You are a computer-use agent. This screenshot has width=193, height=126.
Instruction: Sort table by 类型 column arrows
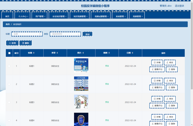pos(57,53)
